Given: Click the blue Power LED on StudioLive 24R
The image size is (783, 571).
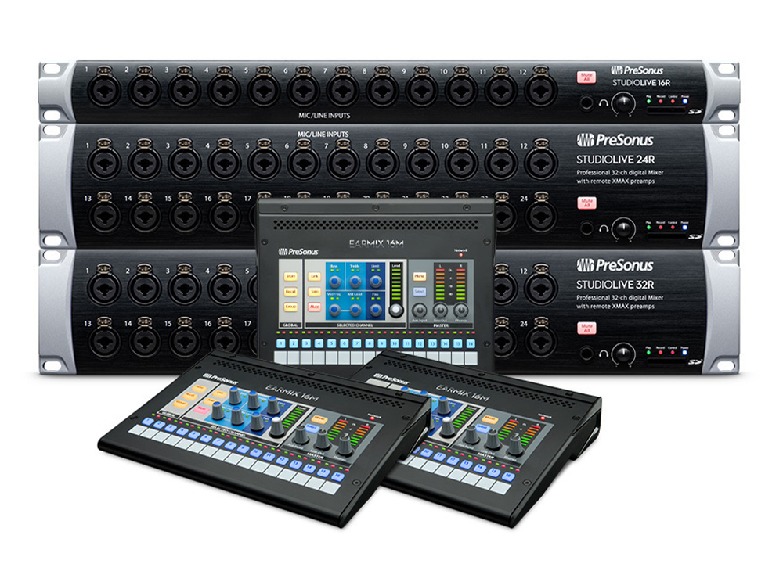Looking at the screenshot, I should [x=684, y=227].
